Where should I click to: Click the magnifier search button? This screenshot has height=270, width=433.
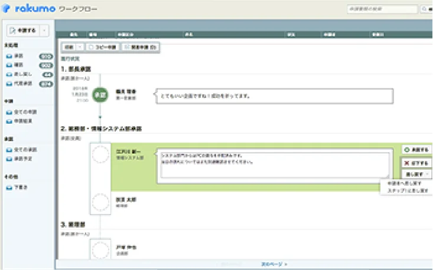point(426,9)
